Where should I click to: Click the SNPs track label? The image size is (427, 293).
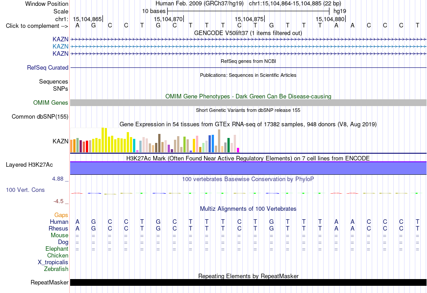61,89
